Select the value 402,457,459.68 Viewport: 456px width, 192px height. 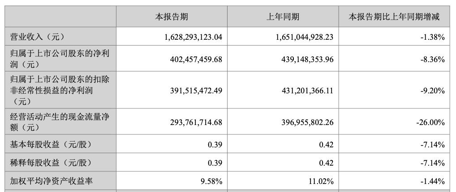[x=196, y=59]
